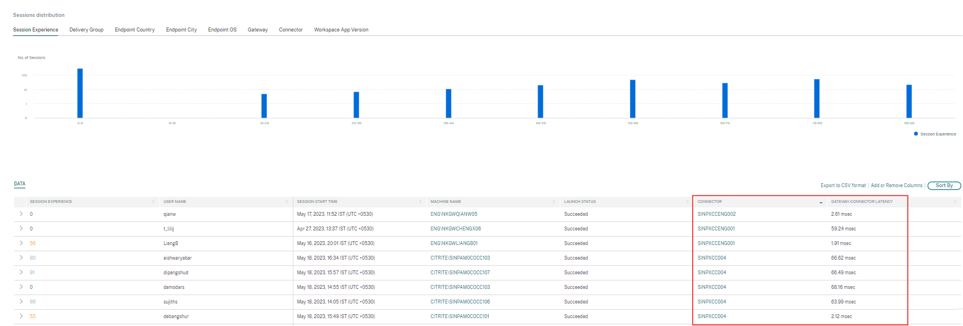
Task: Click the 0-9 session experience bar
Action: pyautogui.click(x=80, y=93)
